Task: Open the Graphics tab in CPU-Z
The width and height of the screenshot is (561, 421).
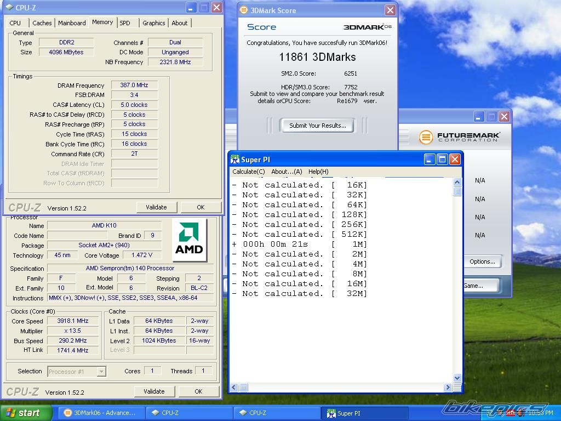Action: (x=153, y=23)
